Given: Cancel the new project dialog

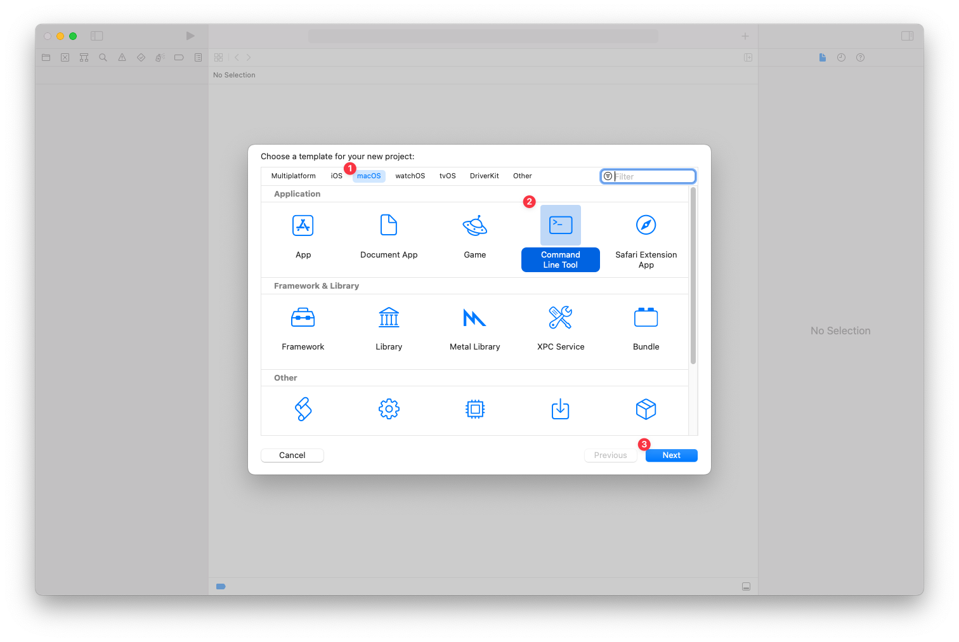Looking at the screenshot, I should (292, 455).
